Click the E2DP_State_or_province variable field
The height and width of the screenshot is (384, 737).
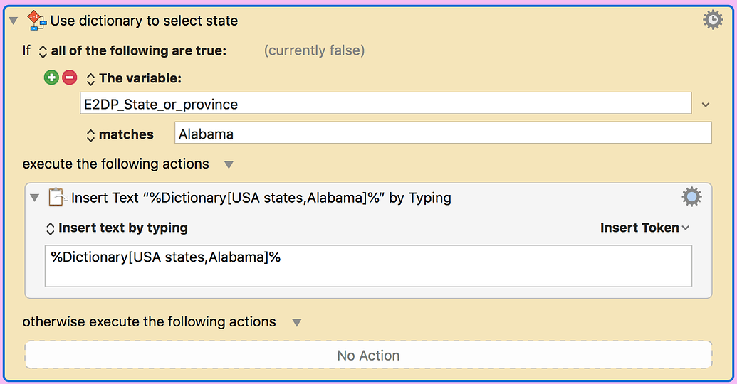click(x=385, y=105)
